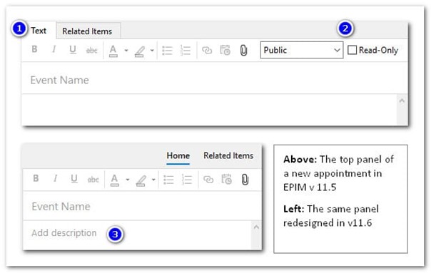Insert bulleted list in the bottom panel
This screenshot has width=431, height=273.
[x=168, y=180]
